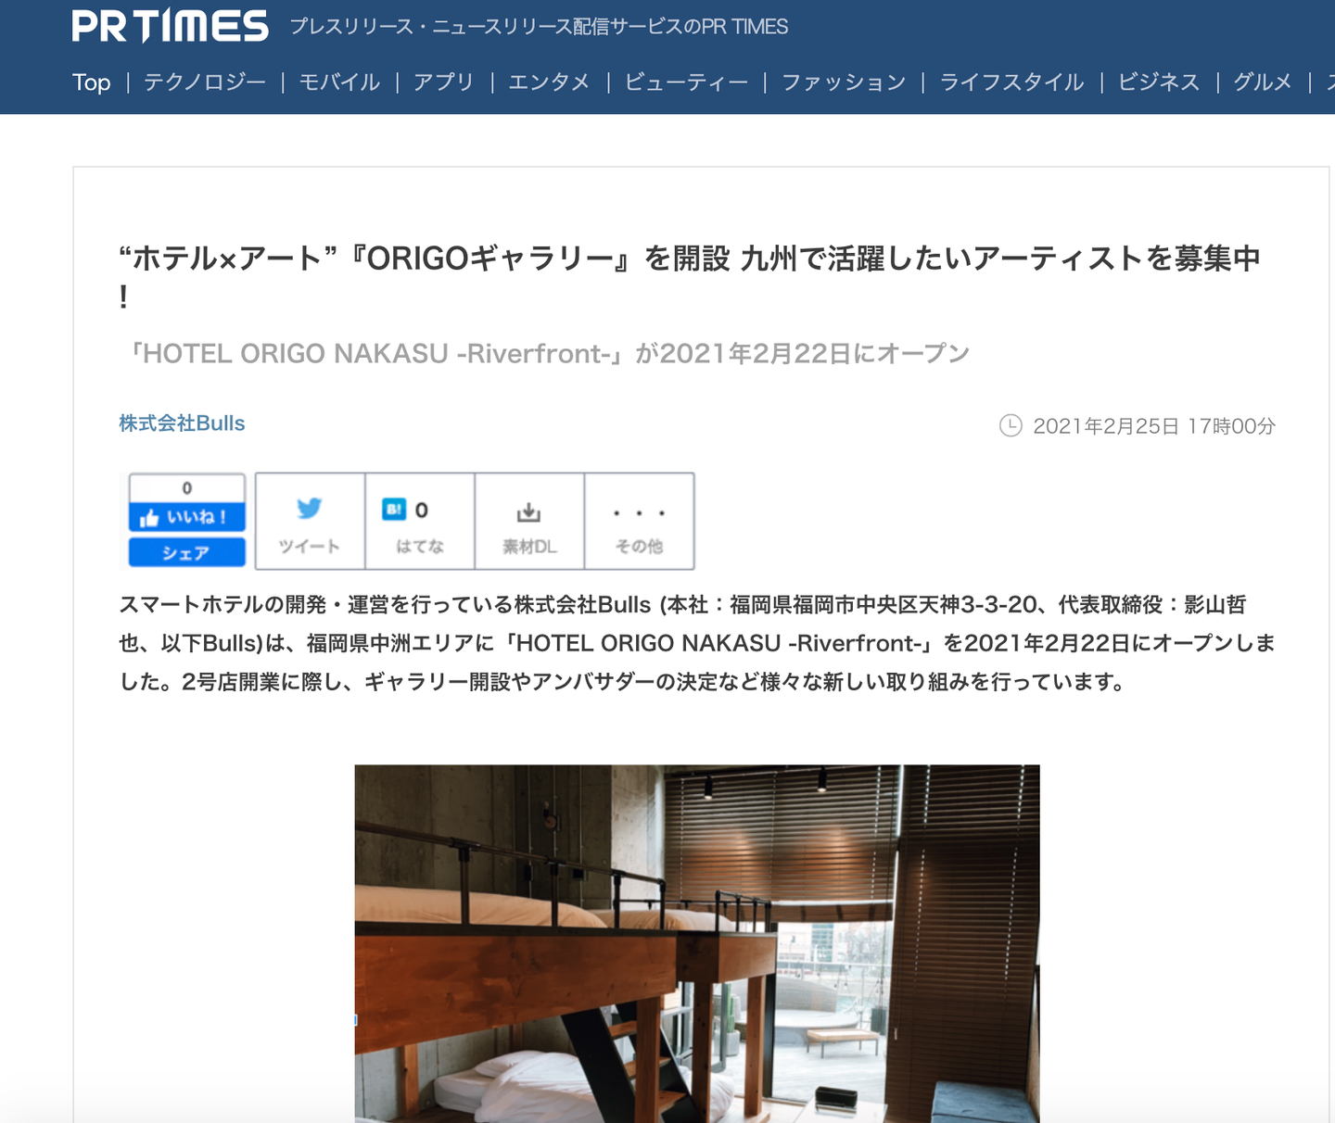Click the Facebook いいね！ thumbs-up button
The image size is (1335, 1123).
click(186, 517)
